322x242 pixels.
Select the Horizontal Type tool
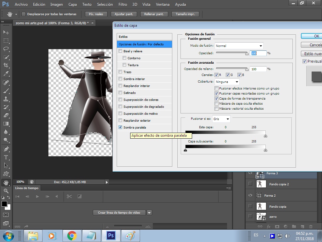pyautogui.click(x=6, y=157)
